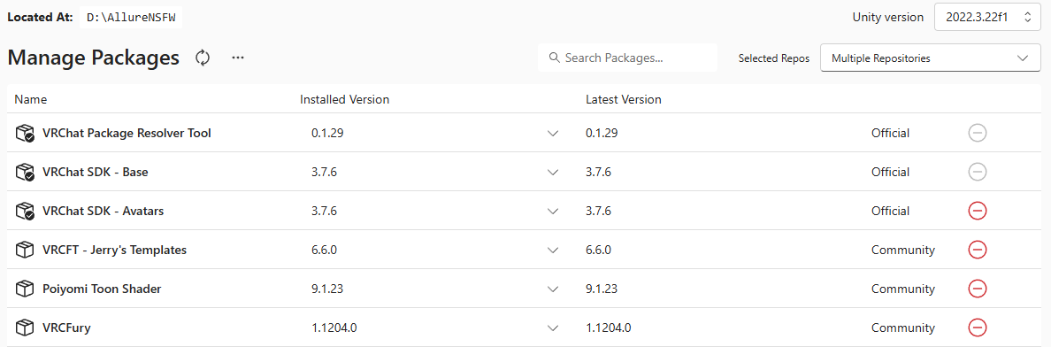Open the three-dot more options menu
This screenshot has height=347, width=1051.
pos(238,58)
